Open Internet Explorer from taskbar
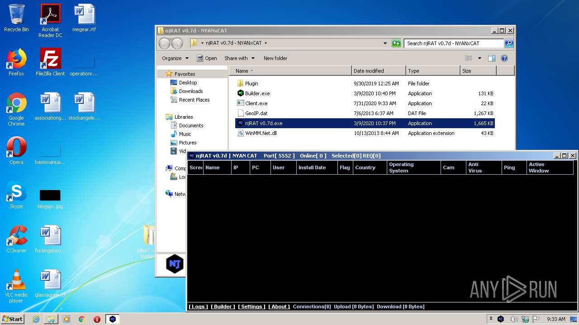The image size is (579, 325). click(x=36, y=319)
